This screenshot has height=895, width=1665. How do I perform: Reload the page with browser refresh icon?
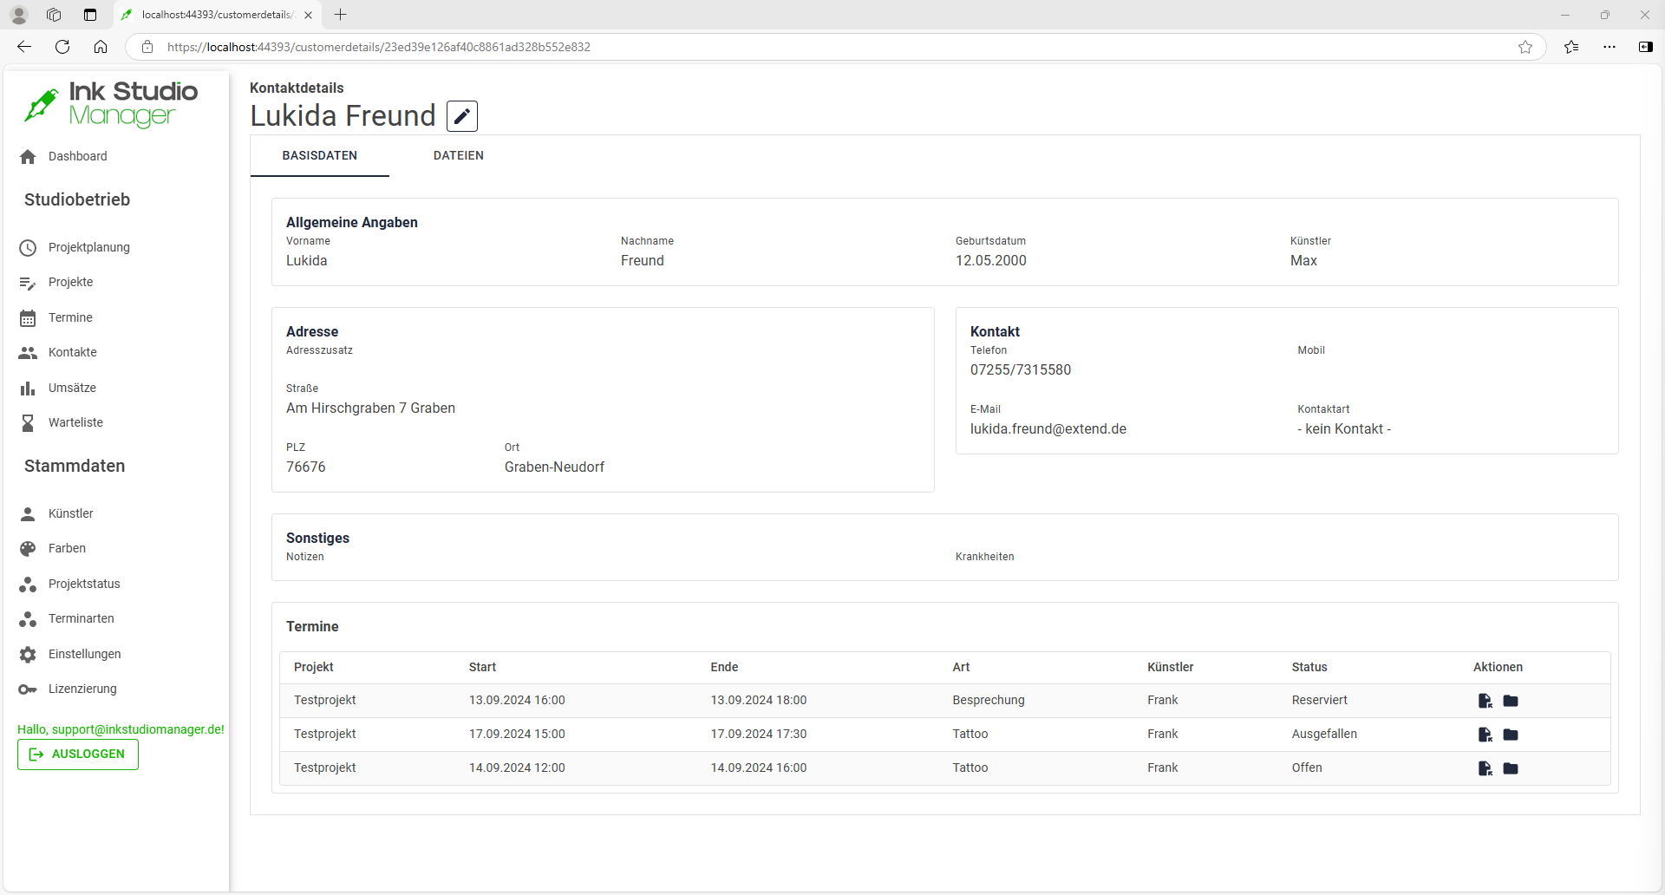[x=62, y=47]
